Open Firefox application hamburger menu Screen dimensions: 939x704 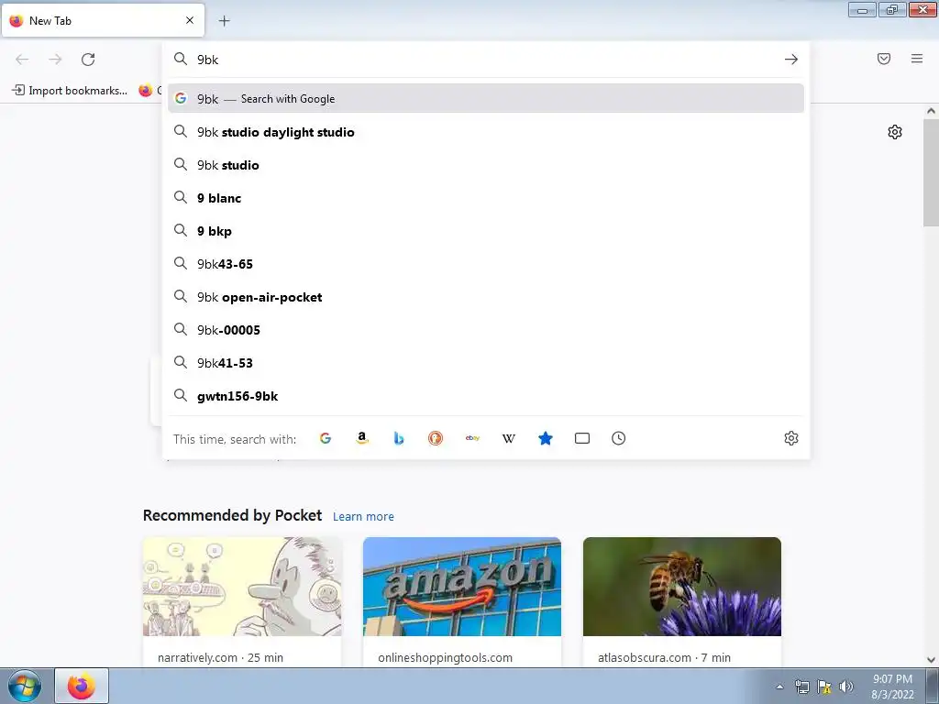[x=917, y=59]
